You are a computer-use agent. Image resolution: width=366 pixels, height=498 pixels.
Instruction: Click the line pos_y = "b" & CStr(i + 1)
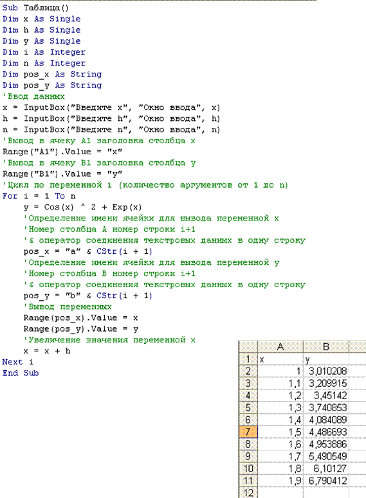click(x=87, y=296)
